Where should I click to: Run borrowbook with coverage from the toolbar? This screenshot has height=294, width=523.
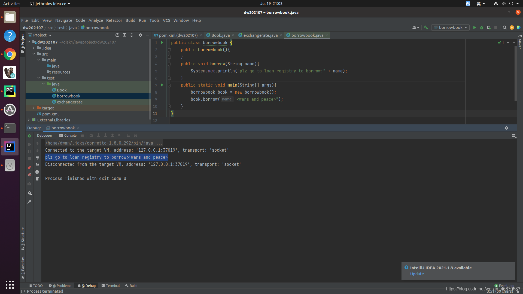point(489,27)
